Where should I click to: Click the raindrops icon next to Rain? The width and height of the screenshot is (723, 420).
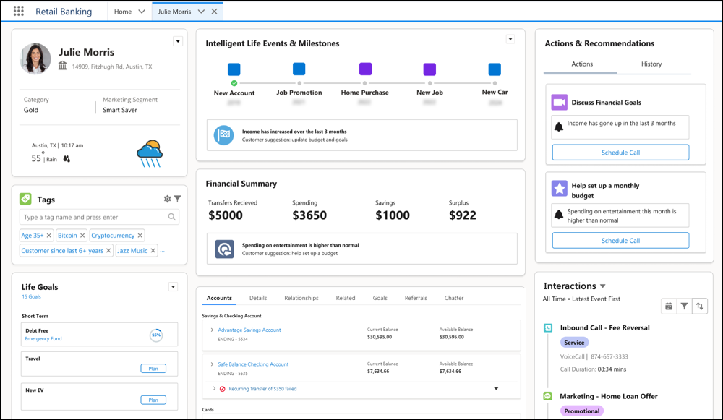(67, 159)
